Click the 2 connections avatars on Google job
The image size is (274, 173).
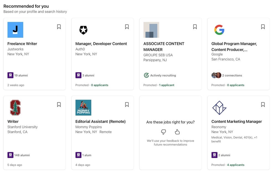tap(216, 75)
